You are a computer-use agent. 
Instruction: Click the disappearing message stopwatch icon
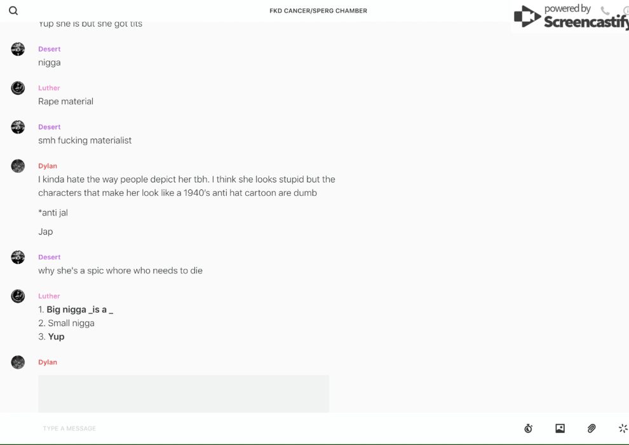[x=528, y=428]
